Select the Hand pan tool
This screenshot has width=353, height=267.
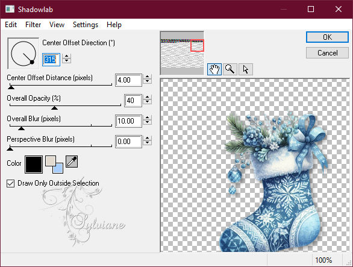tap(214, 69)
